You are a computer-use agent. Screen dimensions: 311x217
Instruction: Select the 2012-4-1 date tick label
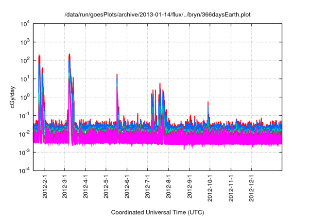point(86,187)
